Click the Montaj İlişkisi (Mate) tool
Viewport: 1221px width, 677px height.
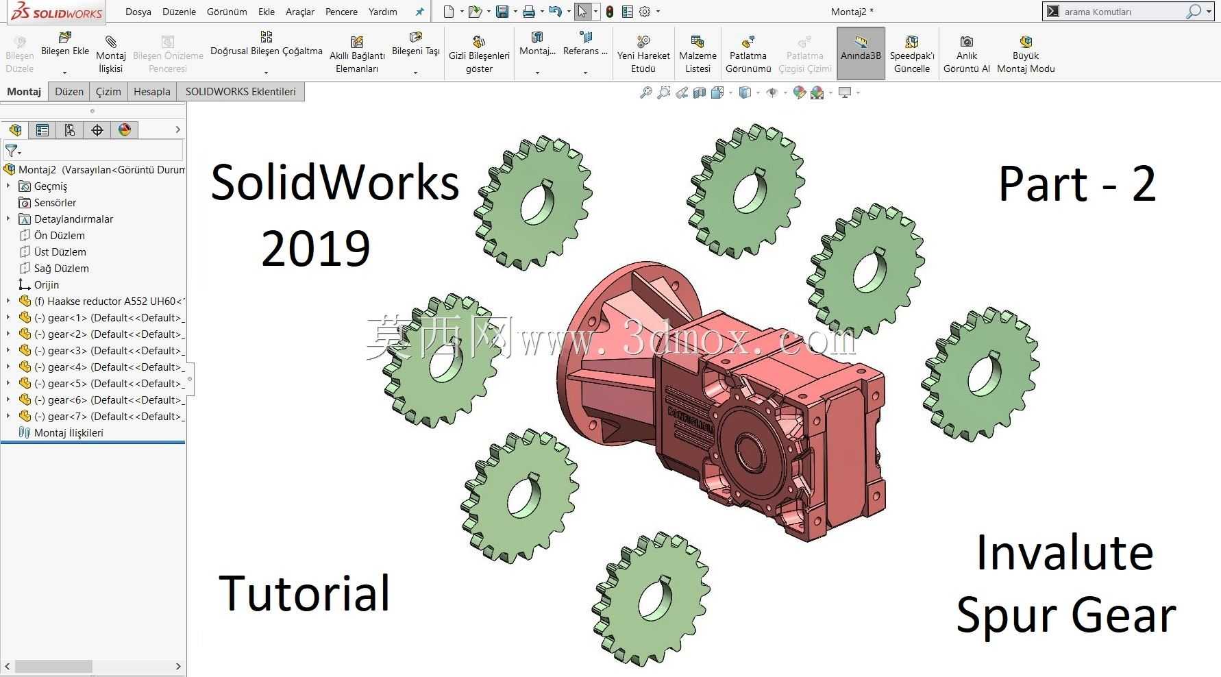tap(111, 53)
